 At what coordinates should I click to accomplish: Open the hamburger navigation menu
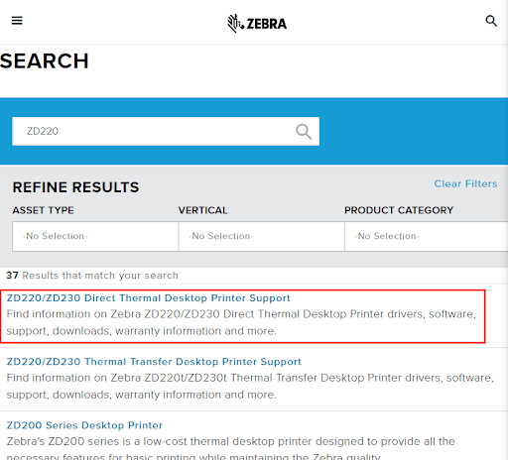tap(17, 21)
